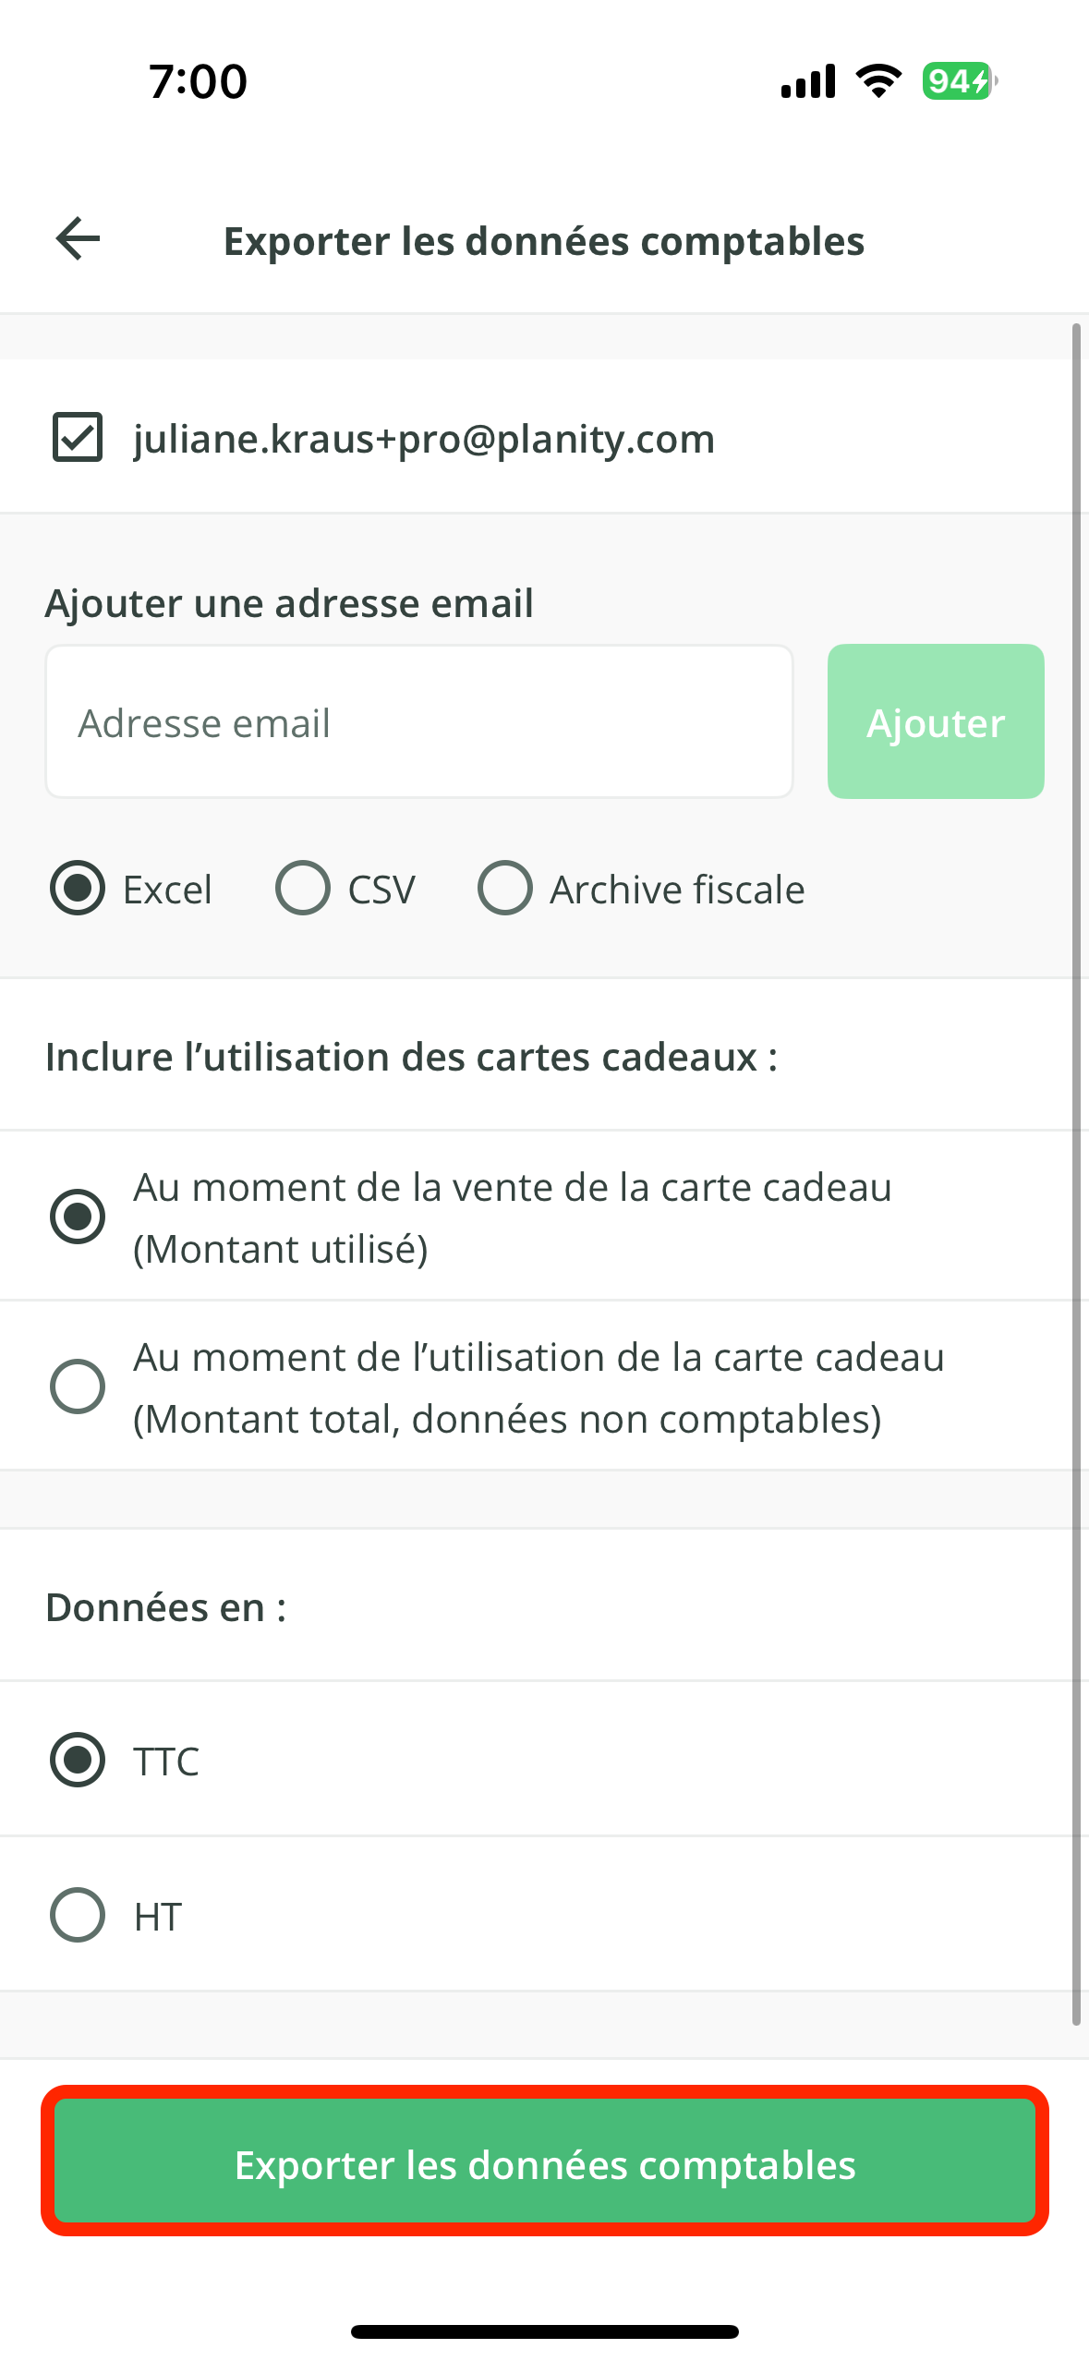
Task: Select the vente de la carte cadeau option
Action: click(x=78, y=1217)
